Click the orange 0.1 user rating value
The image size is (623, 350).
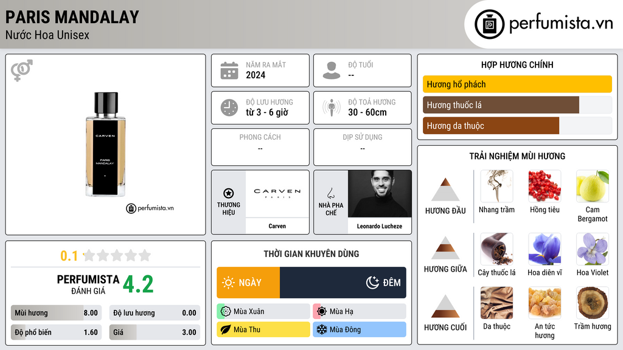point(69,256)
